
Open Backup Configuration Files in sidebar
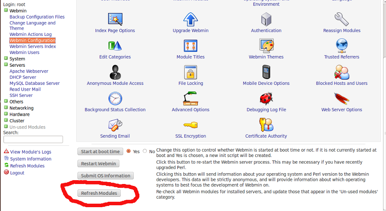point(37,17)
